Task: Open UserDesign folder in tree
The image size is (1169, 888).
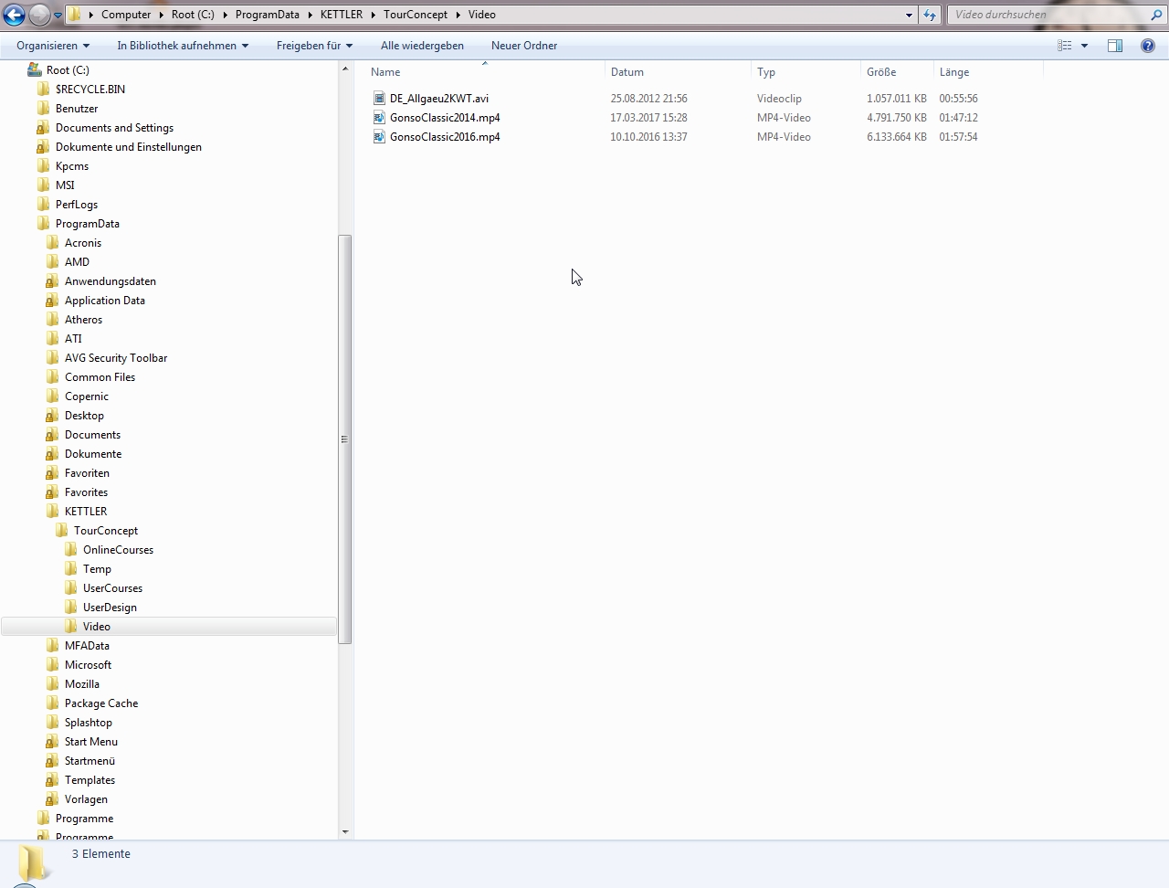Action: coord(110,608)
